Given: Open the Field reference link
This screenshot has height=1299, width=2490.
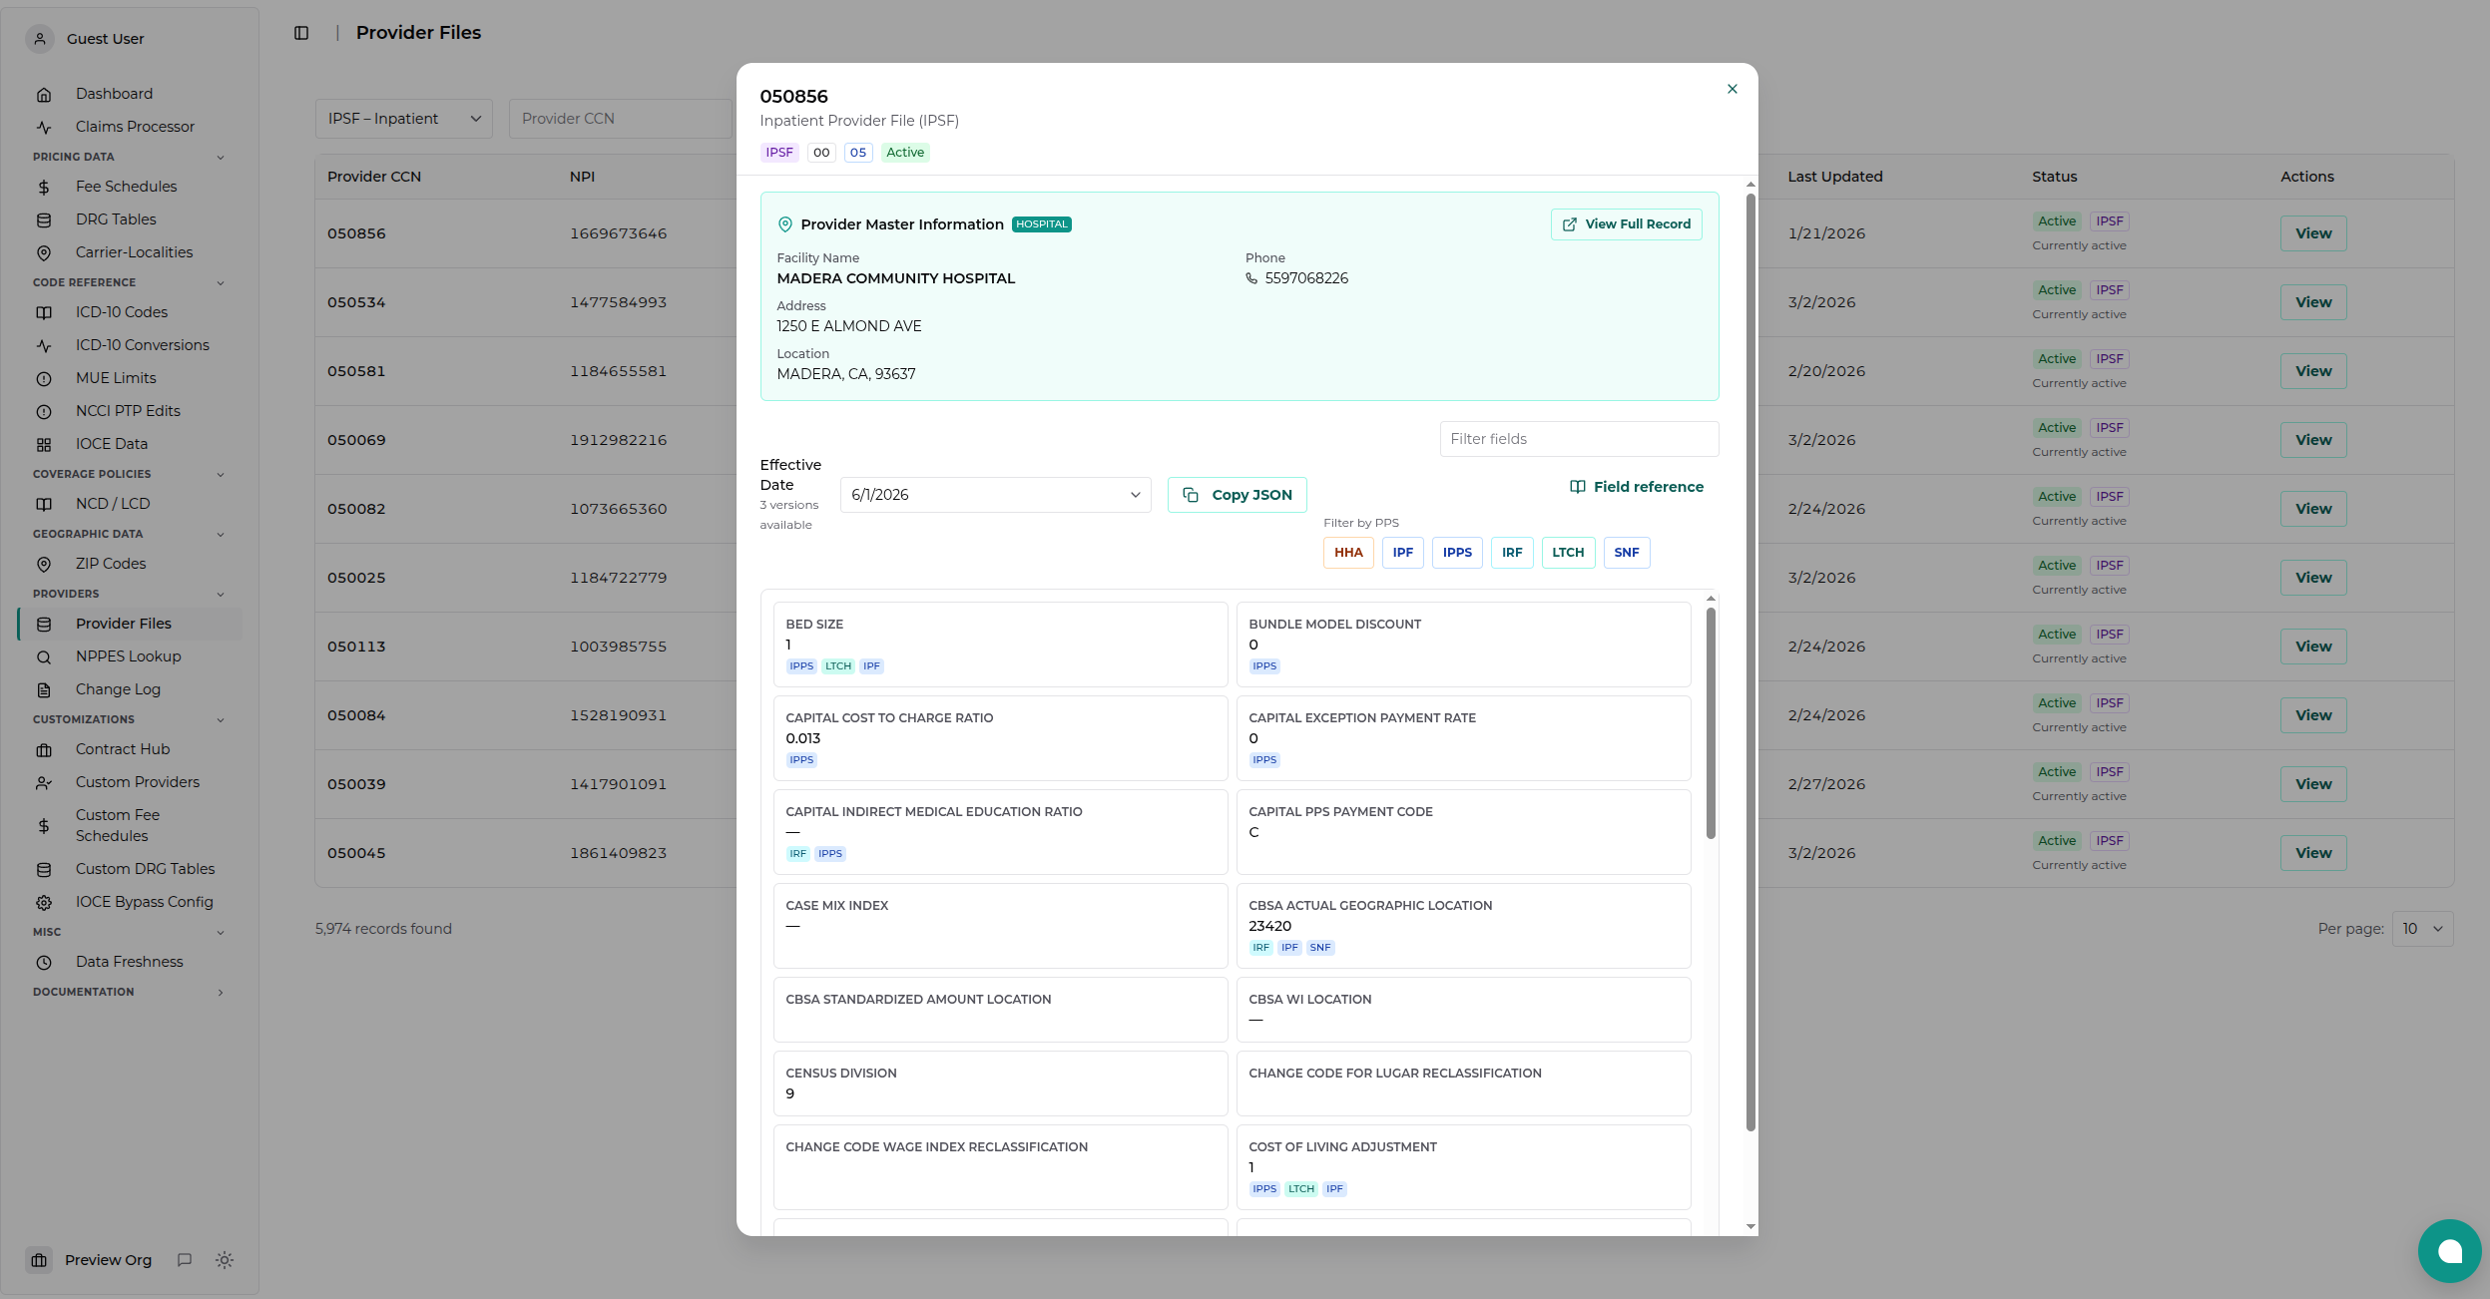Looking at the screenshot, I should 1637,487.
